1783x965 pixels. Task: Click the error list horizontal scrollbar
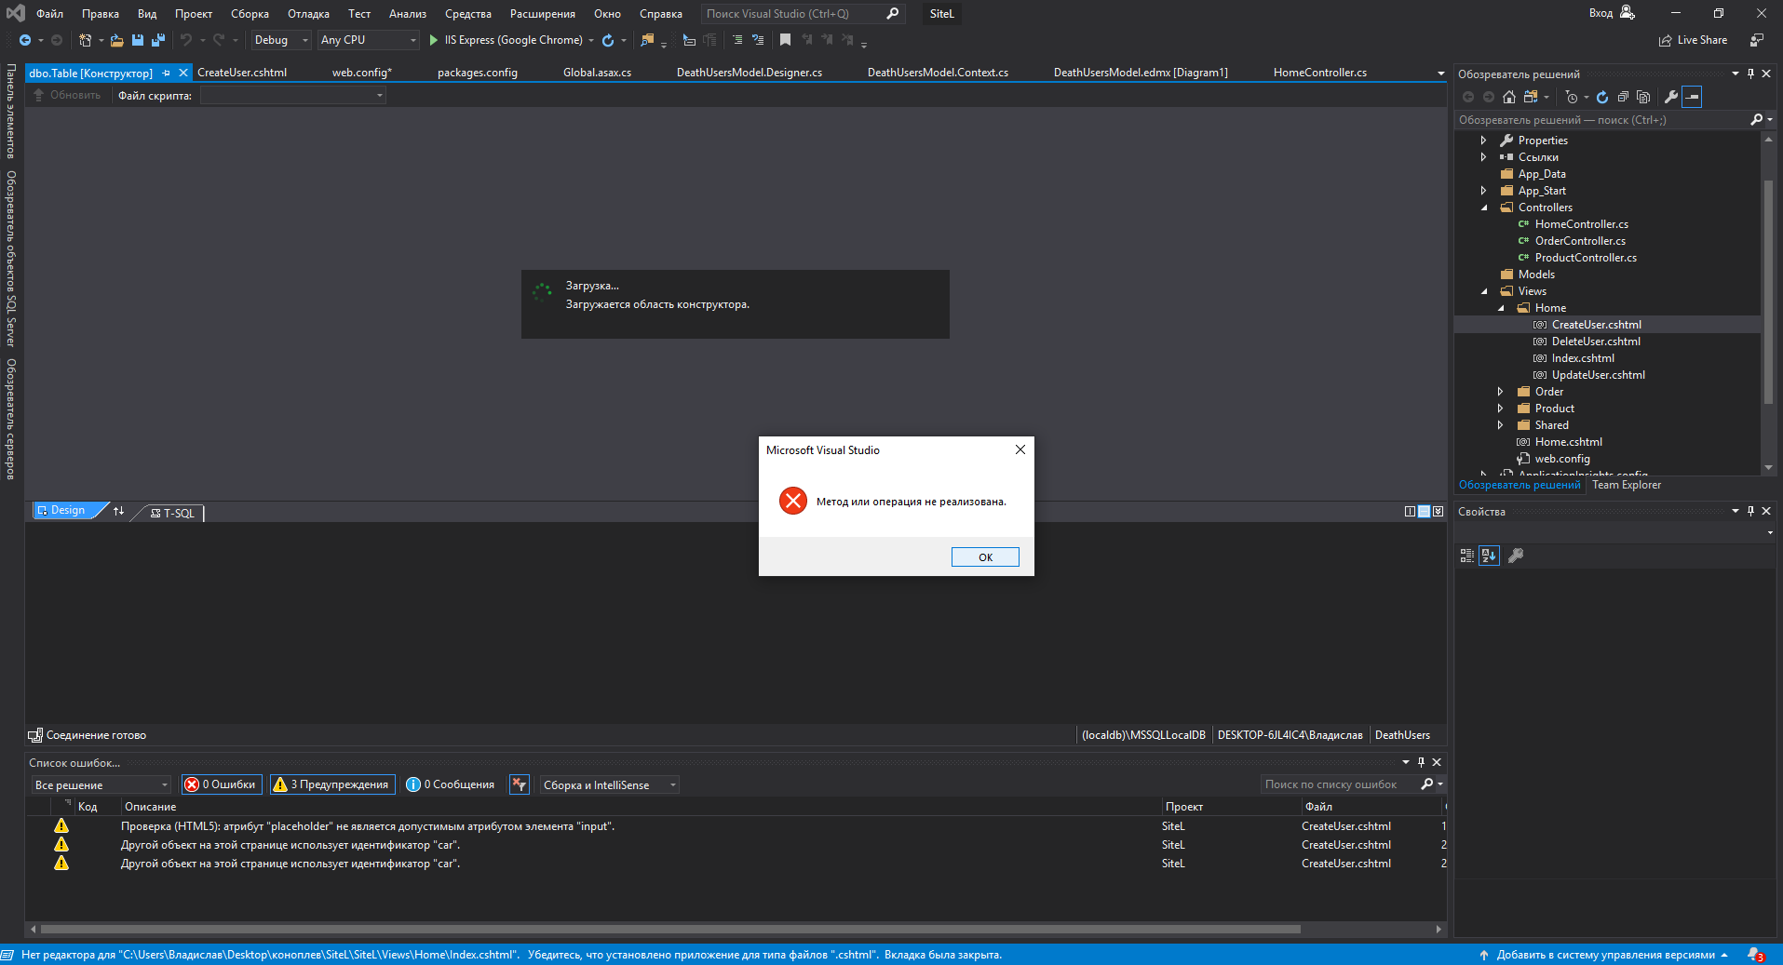coord(670,929)
